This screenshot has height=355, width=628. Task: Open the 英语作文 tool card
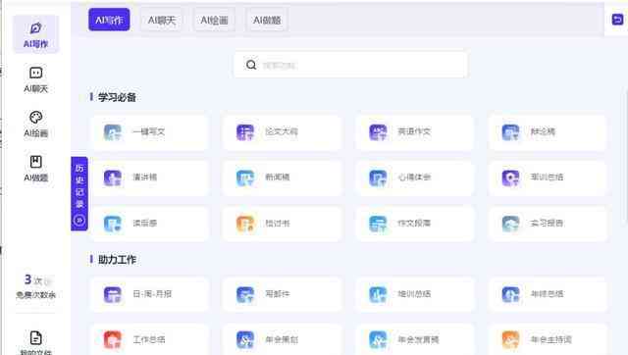point(415,132)
